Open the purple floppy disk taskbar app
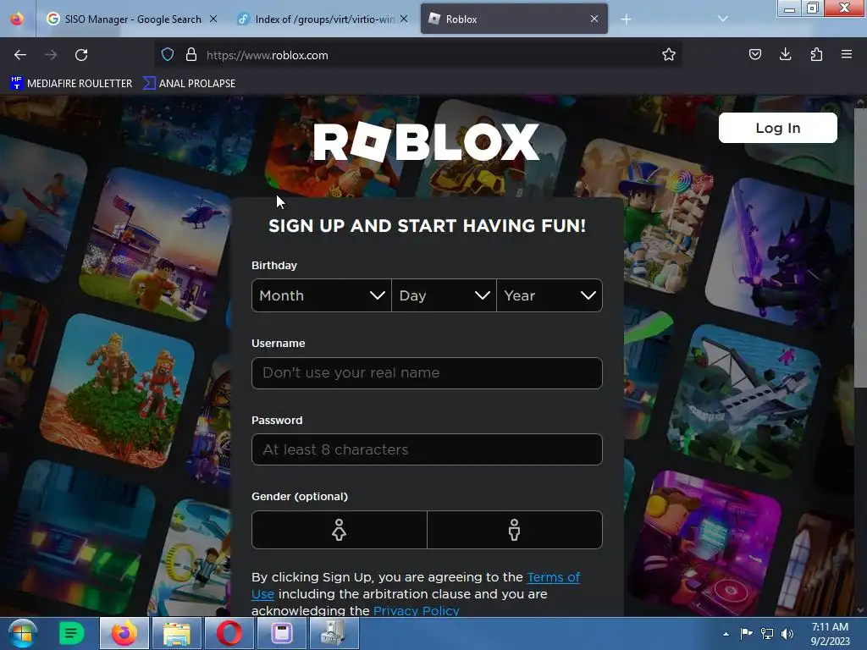The image size is (867, 650). [x=281, y=633]
